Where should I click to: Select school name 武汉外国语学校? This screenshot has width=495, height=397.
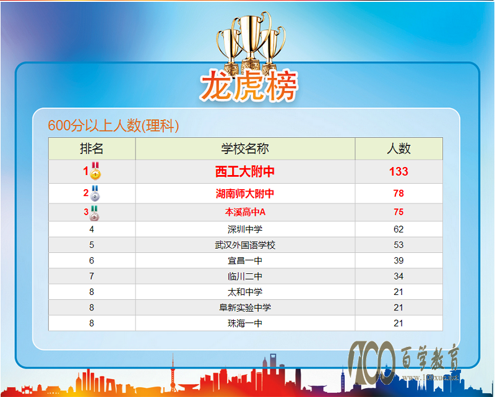pos(245,245)
